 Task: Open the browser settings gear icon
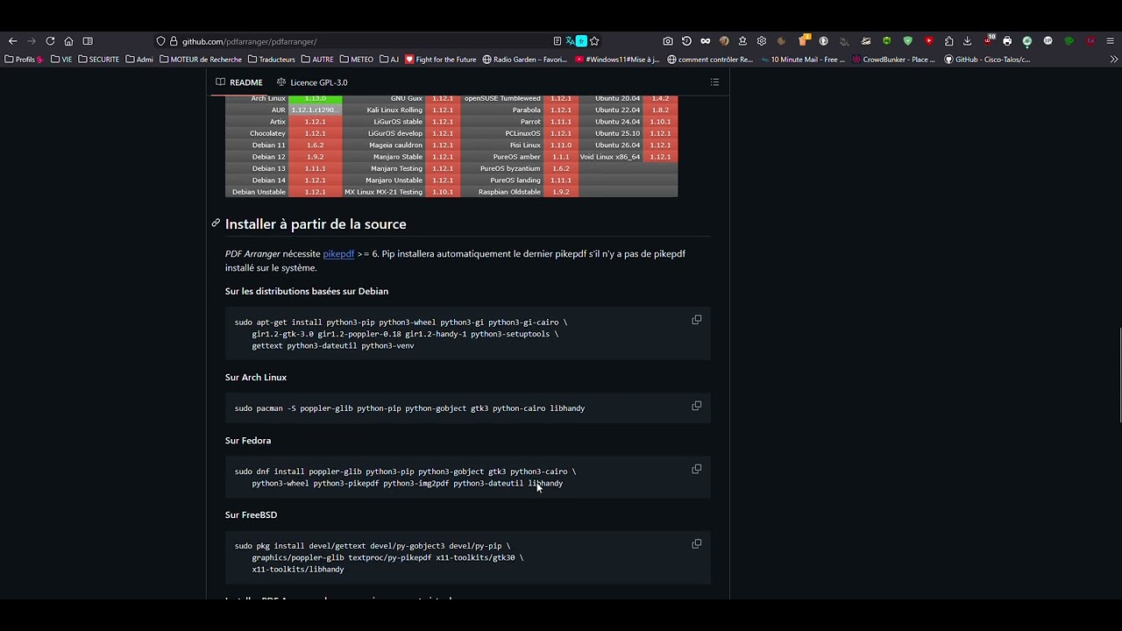coord(761,41)
